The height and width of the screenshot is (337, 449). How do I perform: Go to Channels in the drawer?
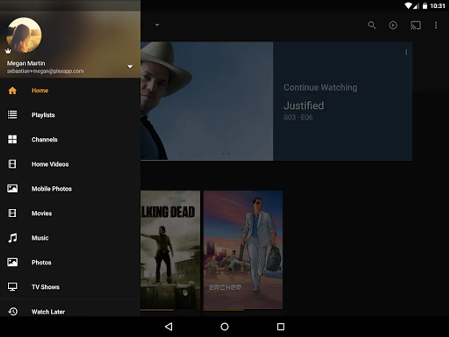coord(70,140)
